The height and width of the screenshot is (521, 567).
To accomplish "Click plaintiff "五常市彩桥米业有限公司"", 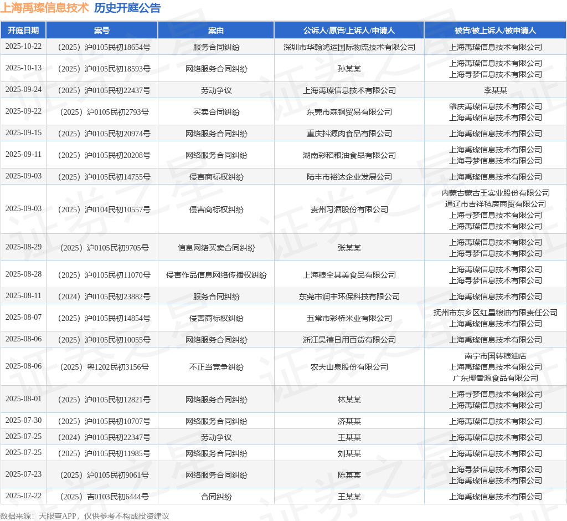I will 349,318.
